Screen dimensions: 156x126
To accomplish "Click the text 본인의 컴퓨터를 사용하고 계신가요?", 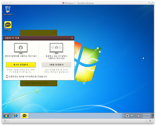I will point(21,56).
